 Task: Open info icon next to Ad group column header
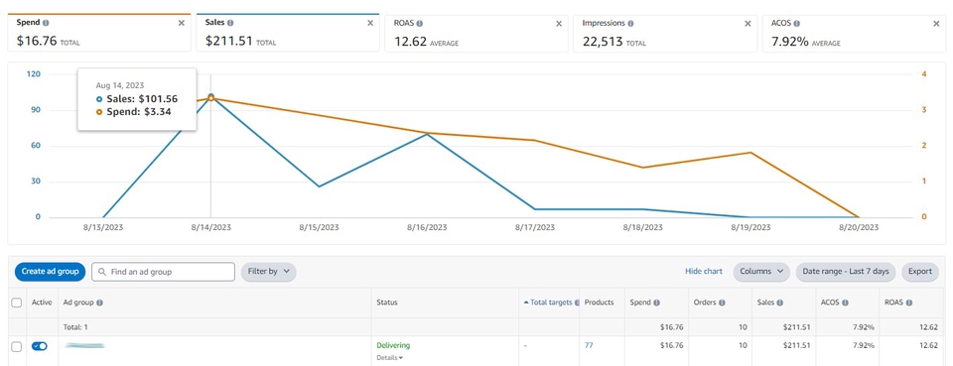click(x=99, y=303)
